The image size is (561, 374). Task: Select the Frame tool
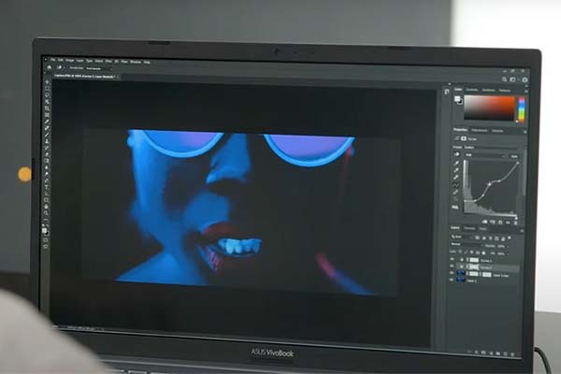pyautogui.click(x=47, y=114)
